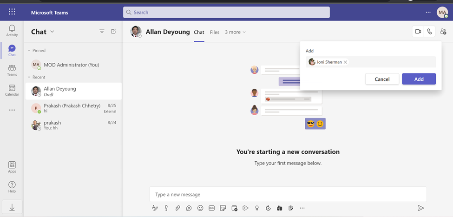Open the Allan Deyoung draft chat
Screen dimensions: 453x217
[x=74, y=92]
